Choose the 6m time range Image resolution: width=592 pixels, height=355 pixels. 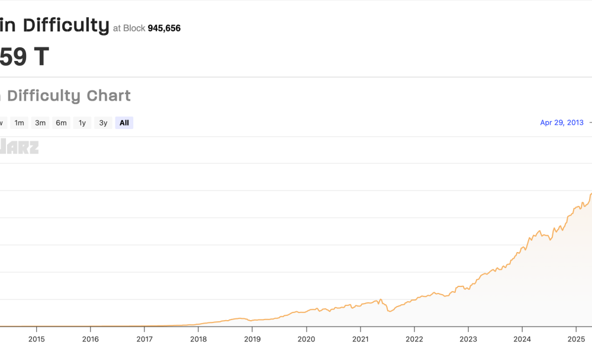(x=61, y=123)
